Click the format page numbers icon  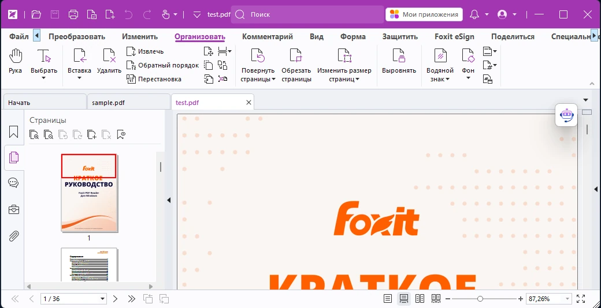click(x=488, y=79)
